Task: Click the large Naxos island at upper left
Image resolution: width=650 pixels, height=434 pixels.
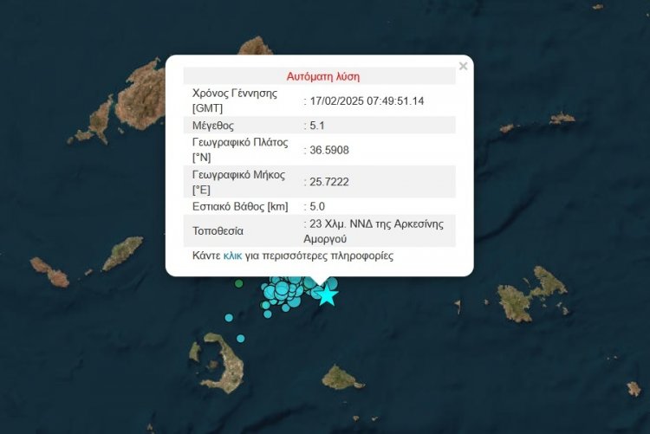Action: tap(143, 94)
